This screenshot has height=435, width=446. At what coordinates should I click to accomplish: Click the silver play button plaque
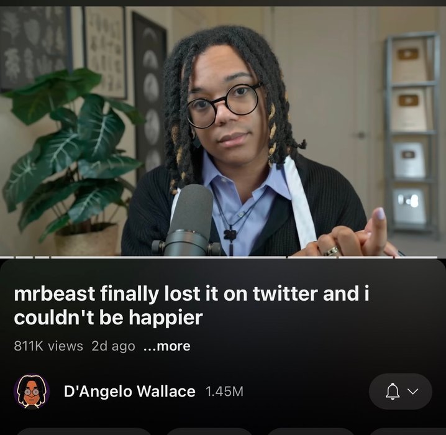(409, 160)
